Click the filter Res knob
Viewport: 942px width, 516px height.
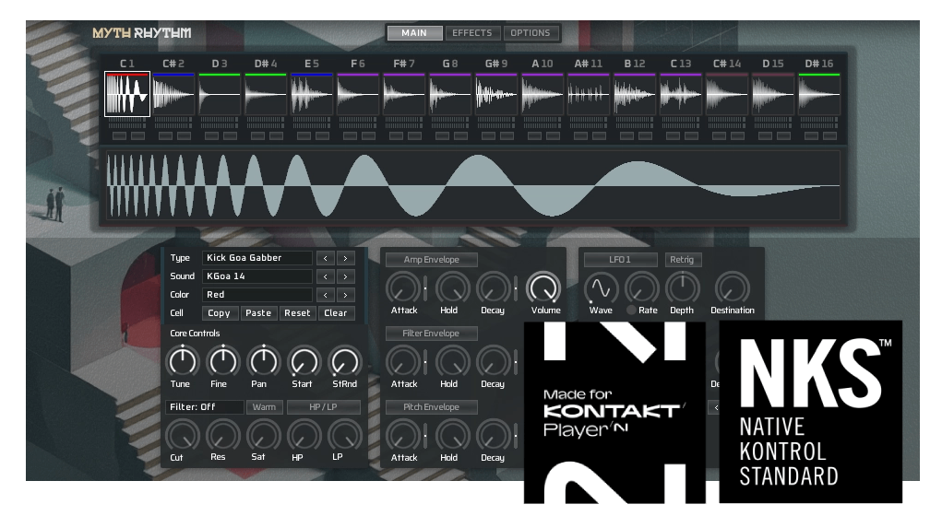tap(223, 435)
